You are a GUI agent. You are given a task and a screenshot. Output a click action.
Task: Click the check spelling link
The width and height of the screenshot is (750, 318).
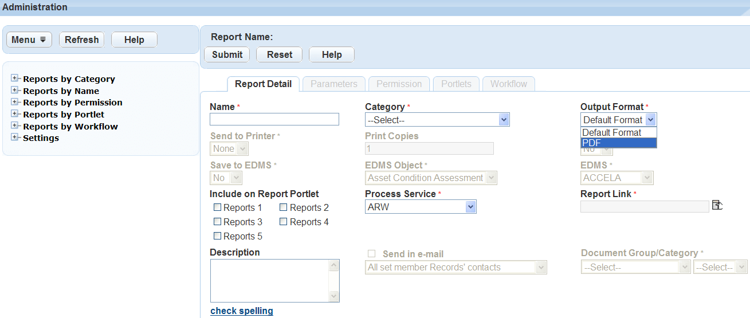[241, 311]
